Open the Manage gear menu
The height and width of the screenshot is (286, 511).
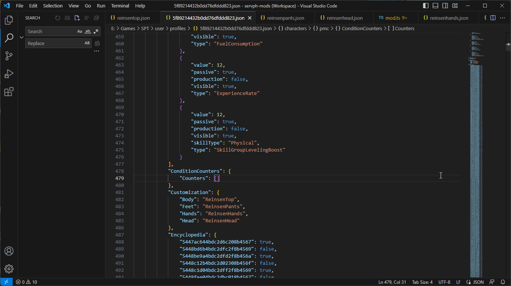pos(9,269)
